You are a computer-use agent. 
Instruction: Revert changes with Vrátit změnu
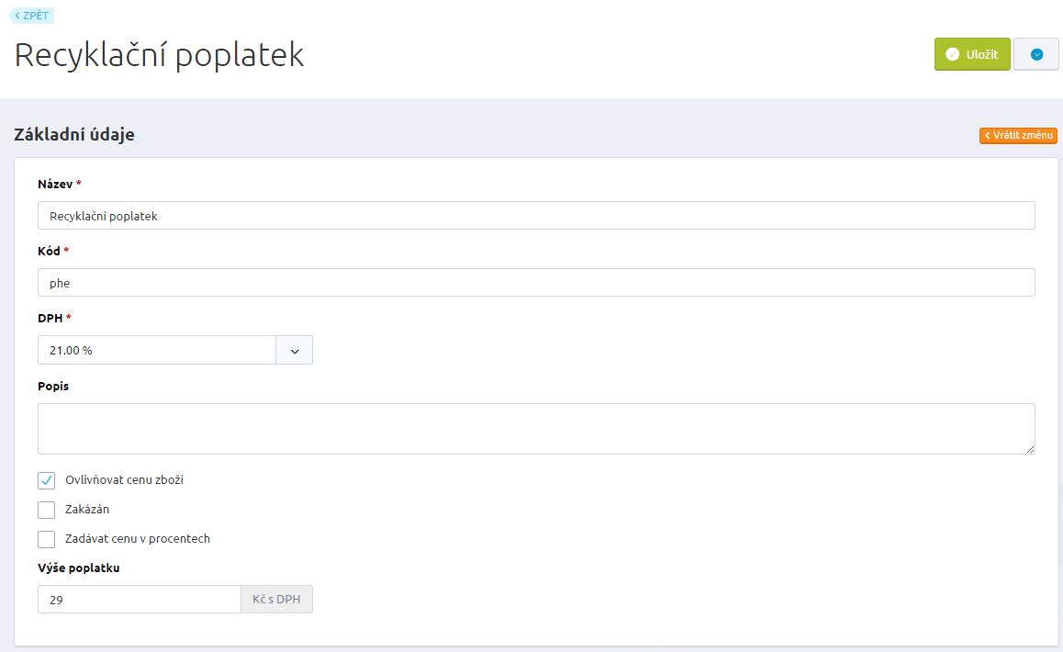click(x=1018, y=136)
